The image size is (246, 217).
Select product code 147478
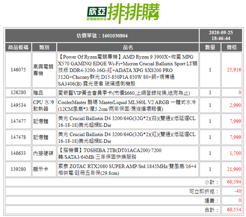click(x=18, y=137)
